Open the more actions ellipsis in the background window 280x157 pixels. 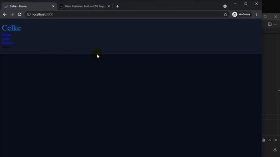pos(276,24)
